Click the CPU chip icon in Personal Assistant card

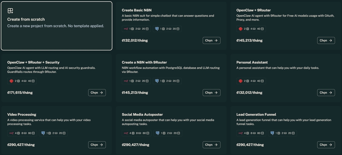tap(247, 81)
